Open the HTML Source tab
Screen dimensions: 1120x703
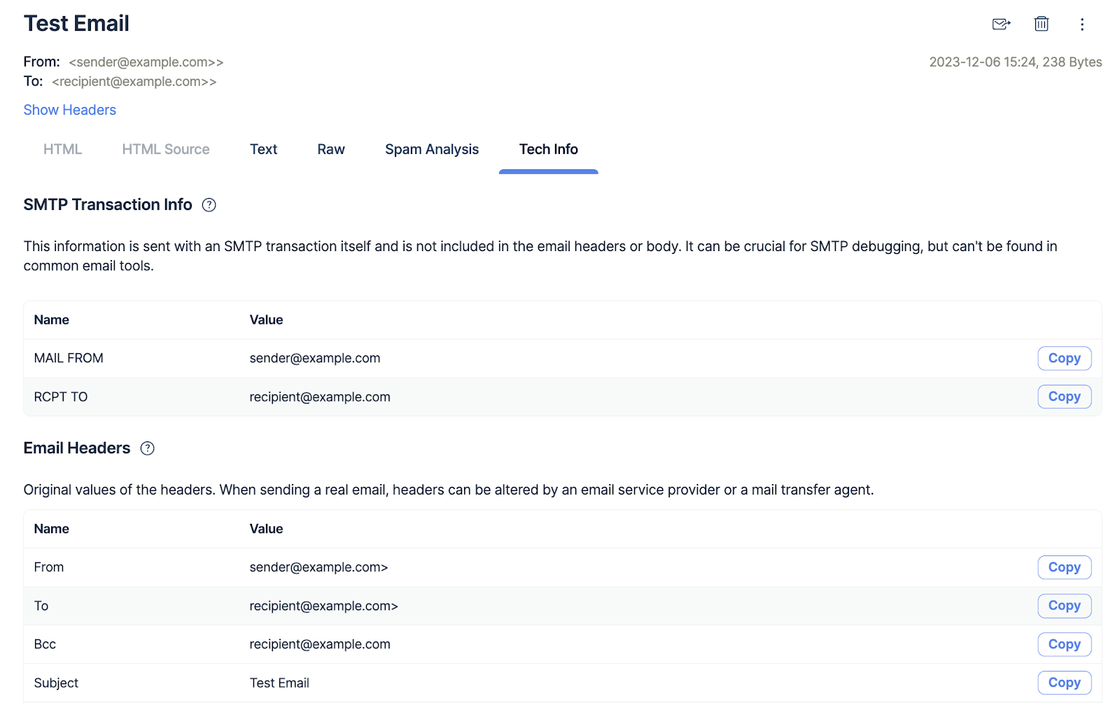coord(165,149)
